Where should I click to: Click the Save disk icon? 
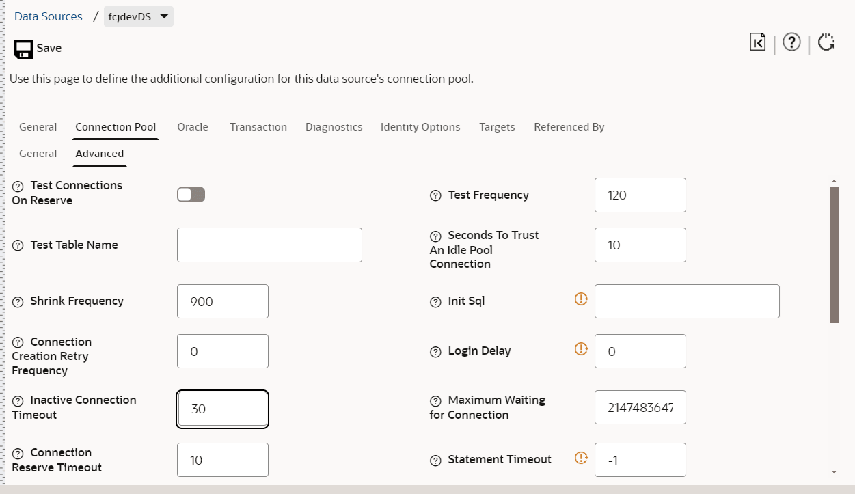point(24,49)
